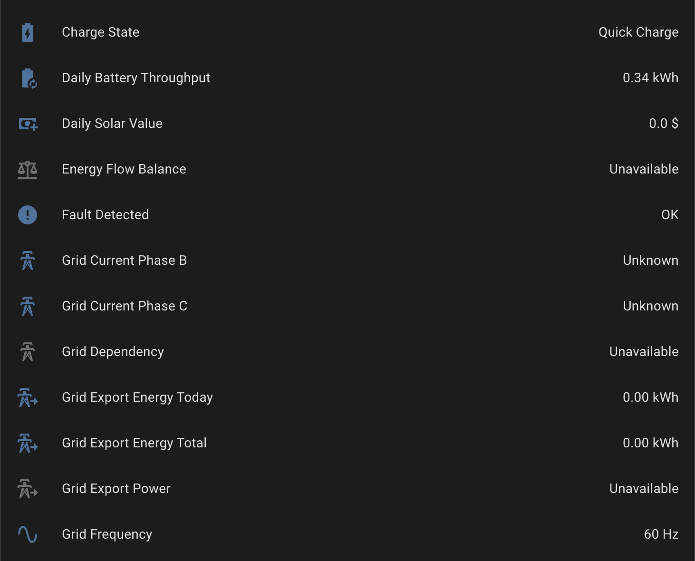Click the Quick Charge state value
The image size is (695, 561).
(638, 32)
